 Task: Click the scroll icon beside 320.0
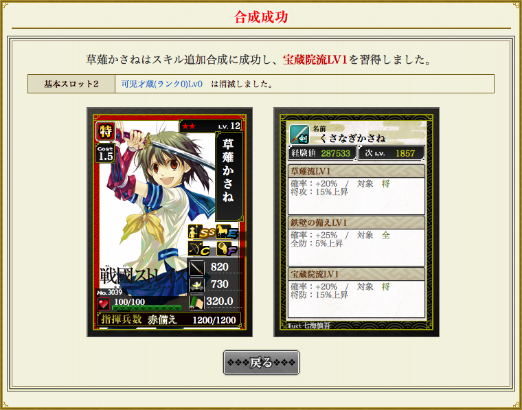[x=196, y=302]
